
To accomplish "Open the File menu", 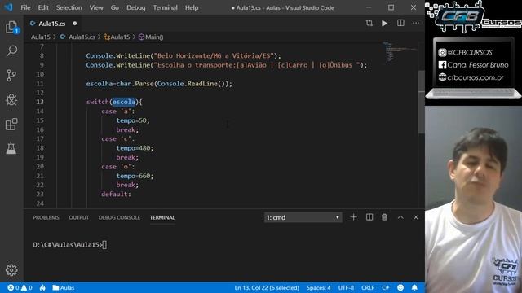I will click(25, 7).
